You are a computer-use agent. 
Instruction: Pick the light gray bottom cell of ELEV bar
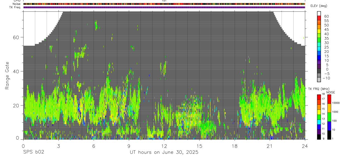(319, 79)
